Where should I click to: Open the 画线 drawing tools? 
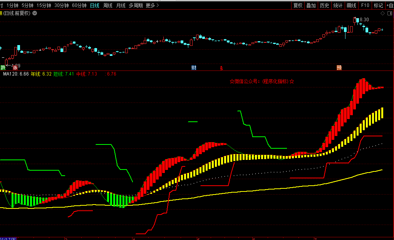coord(351,5)
